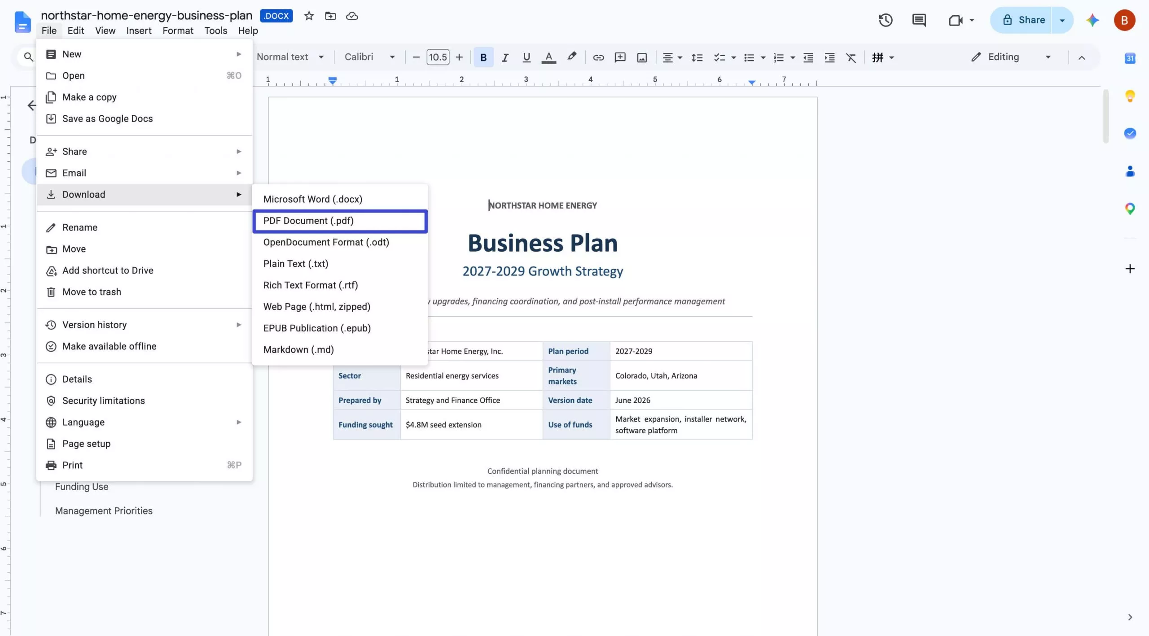Open Google Keep side panel icon

pyautogui.click(x=1130, y=96)
